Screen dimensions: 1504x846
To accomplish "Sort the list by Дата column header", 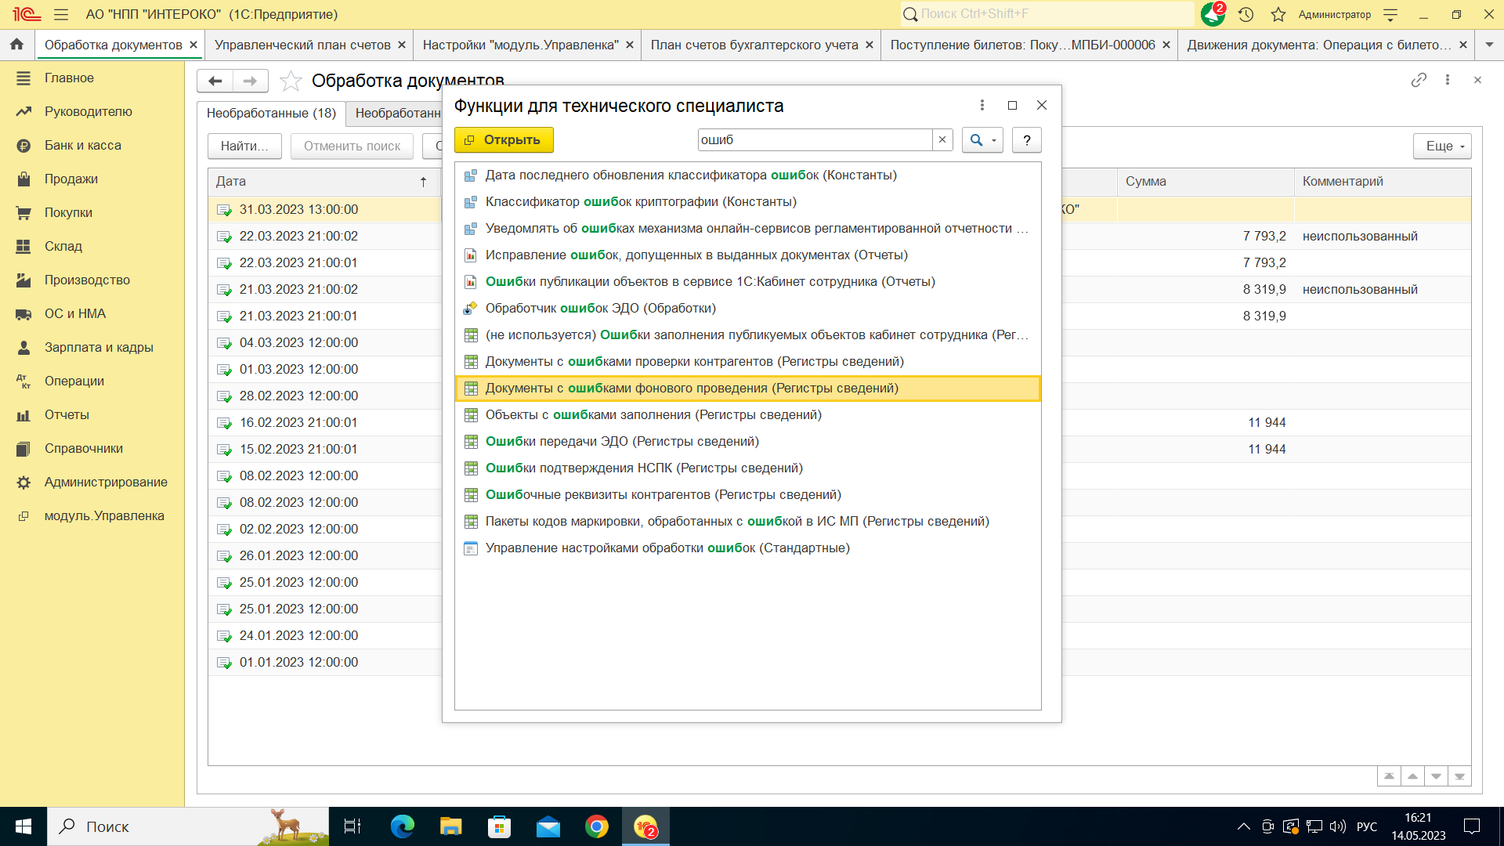I will 324,181.
